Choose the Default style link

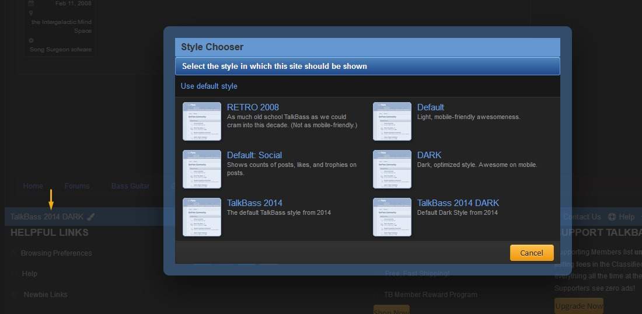(x=430, y=107)
